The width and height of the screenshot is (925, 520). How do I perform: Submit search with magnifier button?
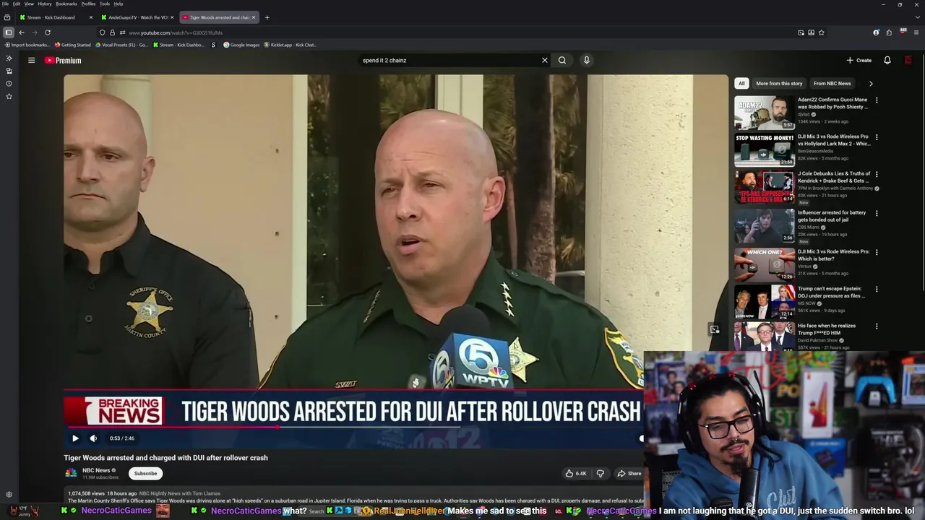[562, 61]
